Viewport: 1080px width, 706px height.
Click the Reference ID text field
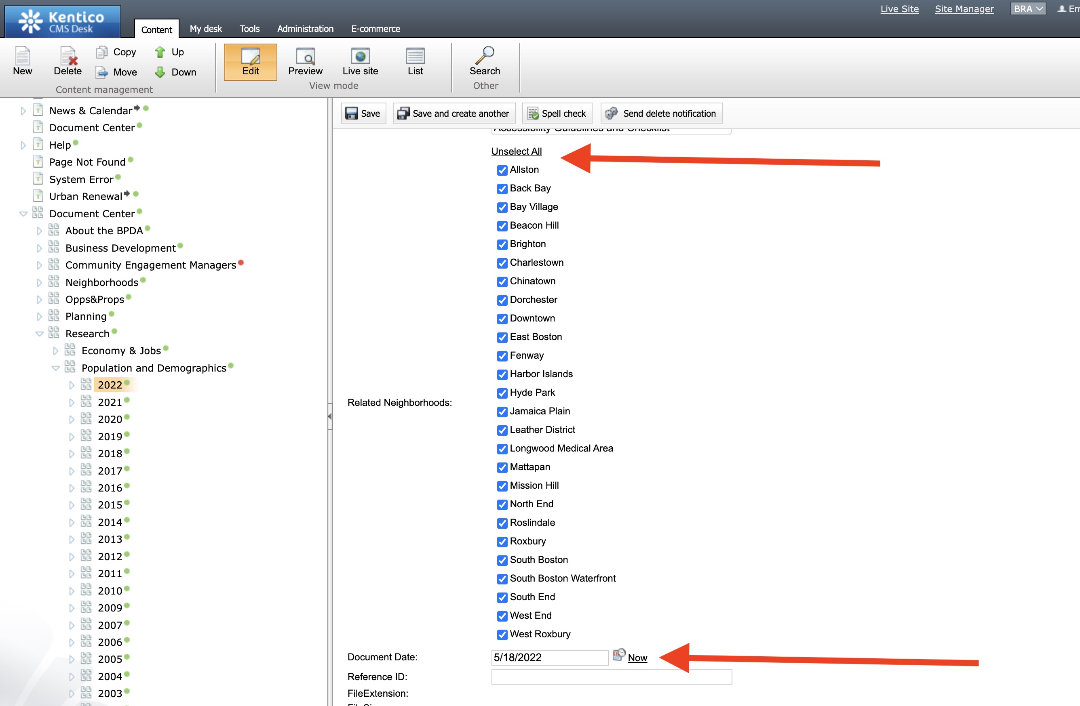pyautogui.click(x=611, y=677)
